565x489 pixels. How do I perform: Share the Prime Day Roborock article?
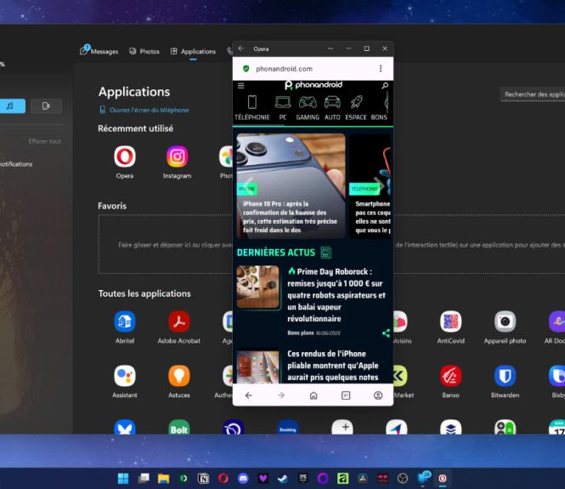click(386, 333)
